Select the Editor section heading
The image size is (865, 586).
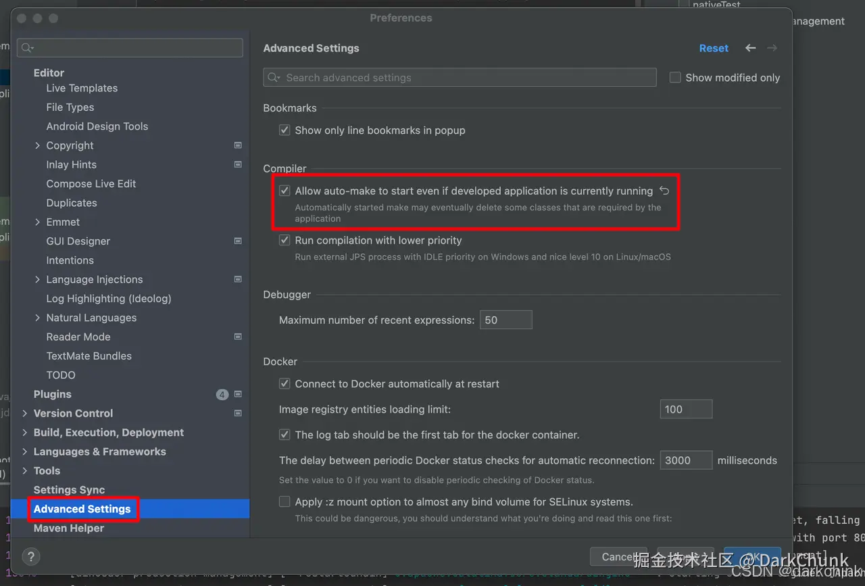pyautogui.click(x=49, y=72)
